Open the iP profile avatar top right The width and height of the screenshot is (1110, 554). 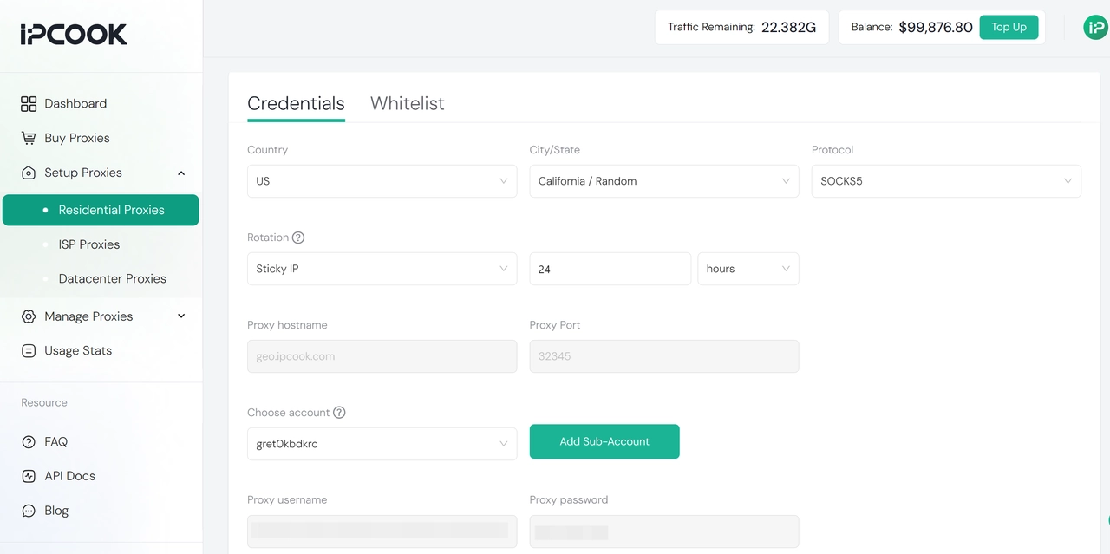tap(1094, 27)
